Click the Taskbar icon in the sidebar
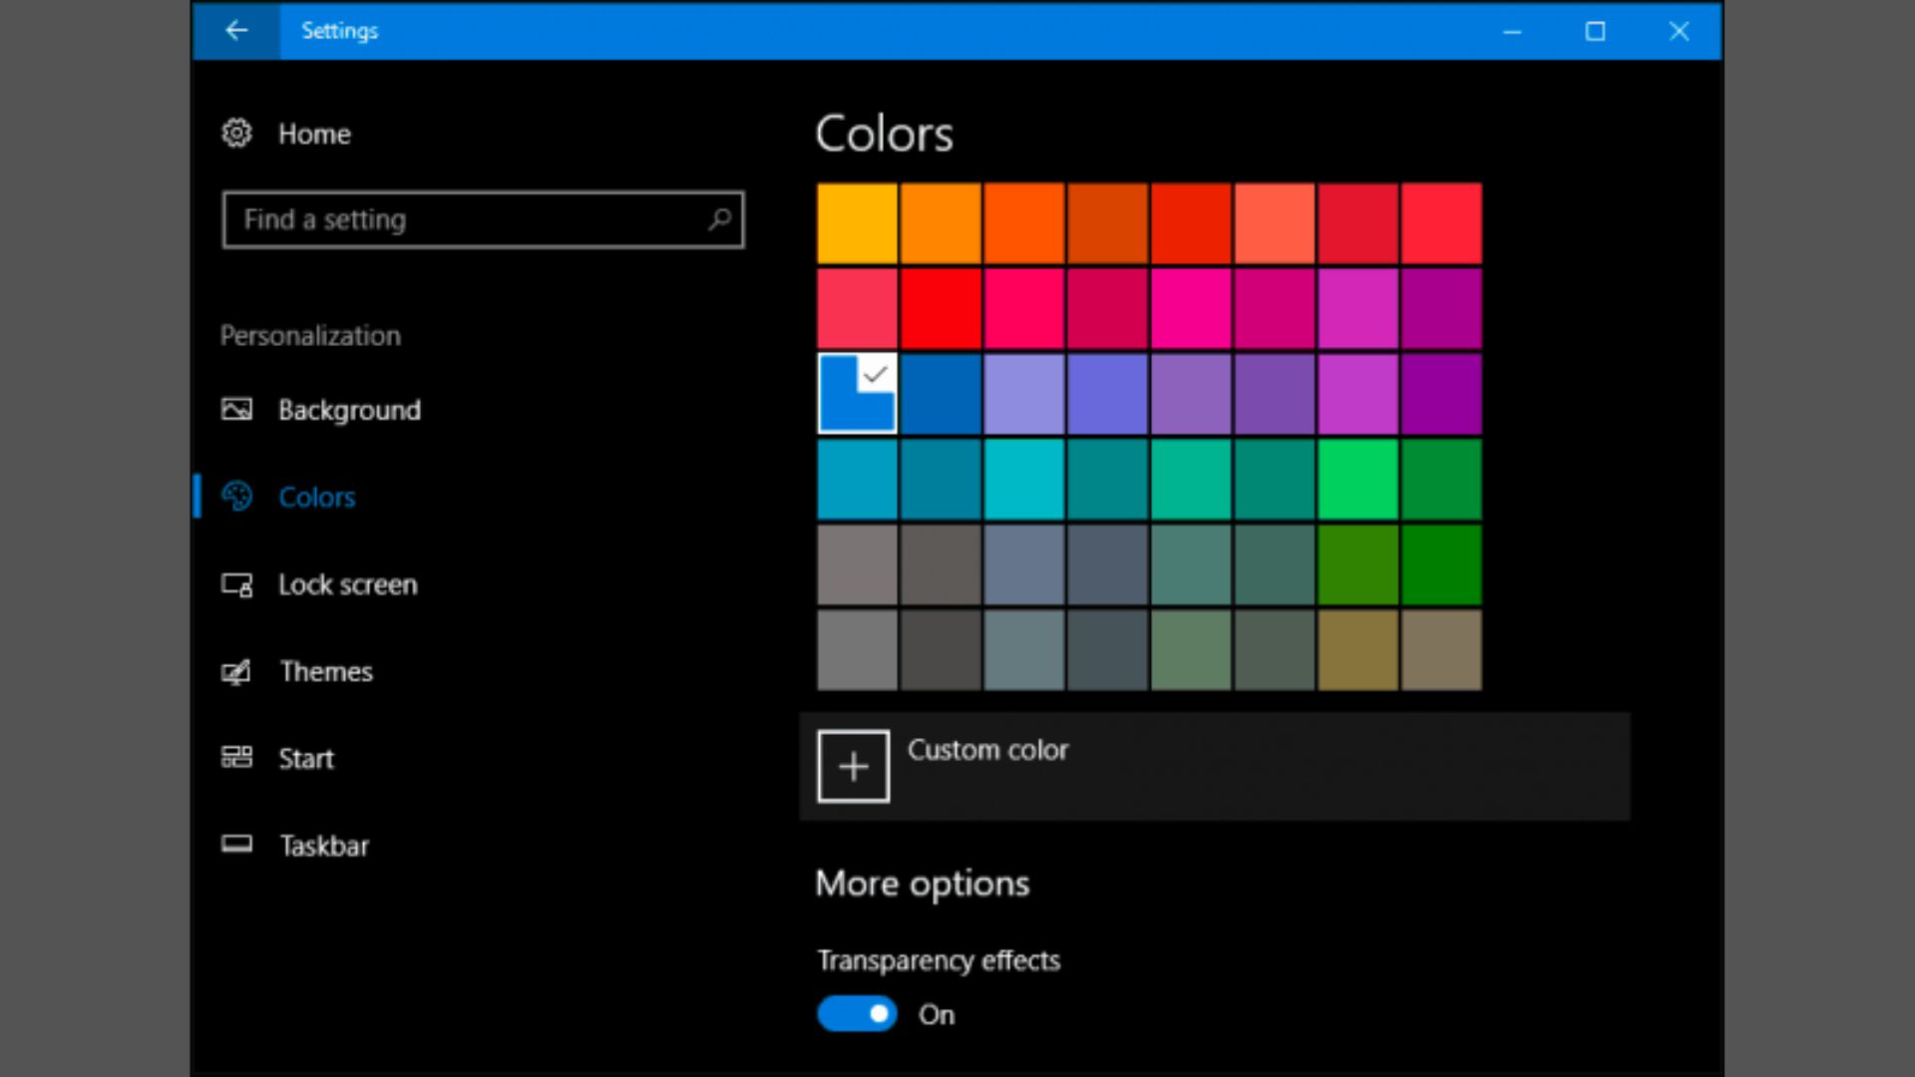This screenshot has height=1077, width=1915. pos(237,845)
